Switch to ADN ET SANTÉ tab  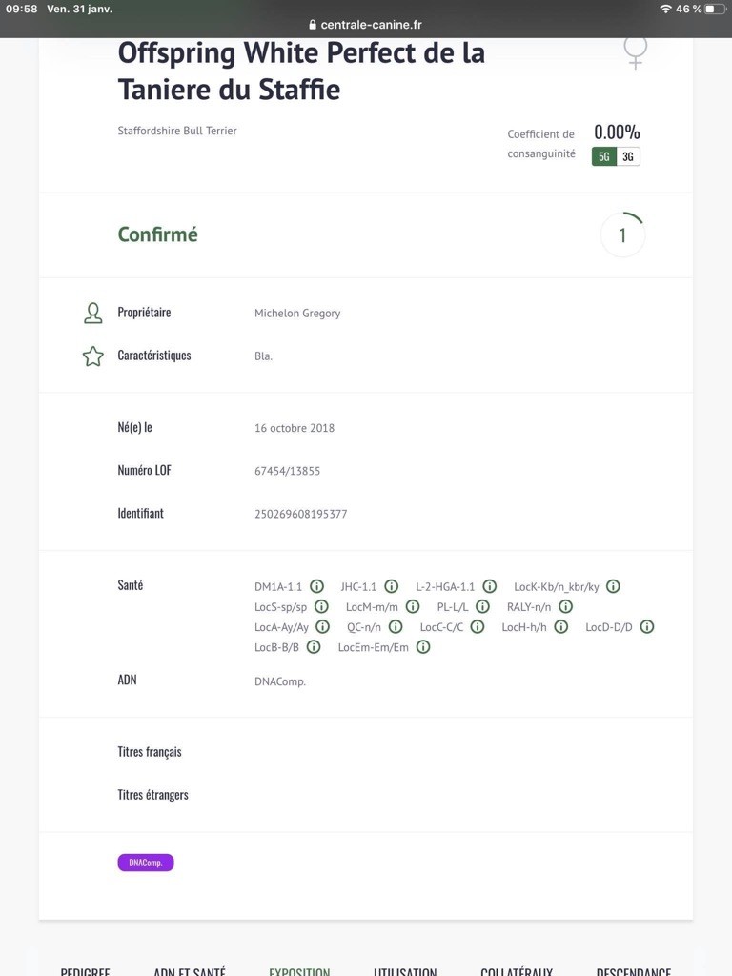[190, 970]
